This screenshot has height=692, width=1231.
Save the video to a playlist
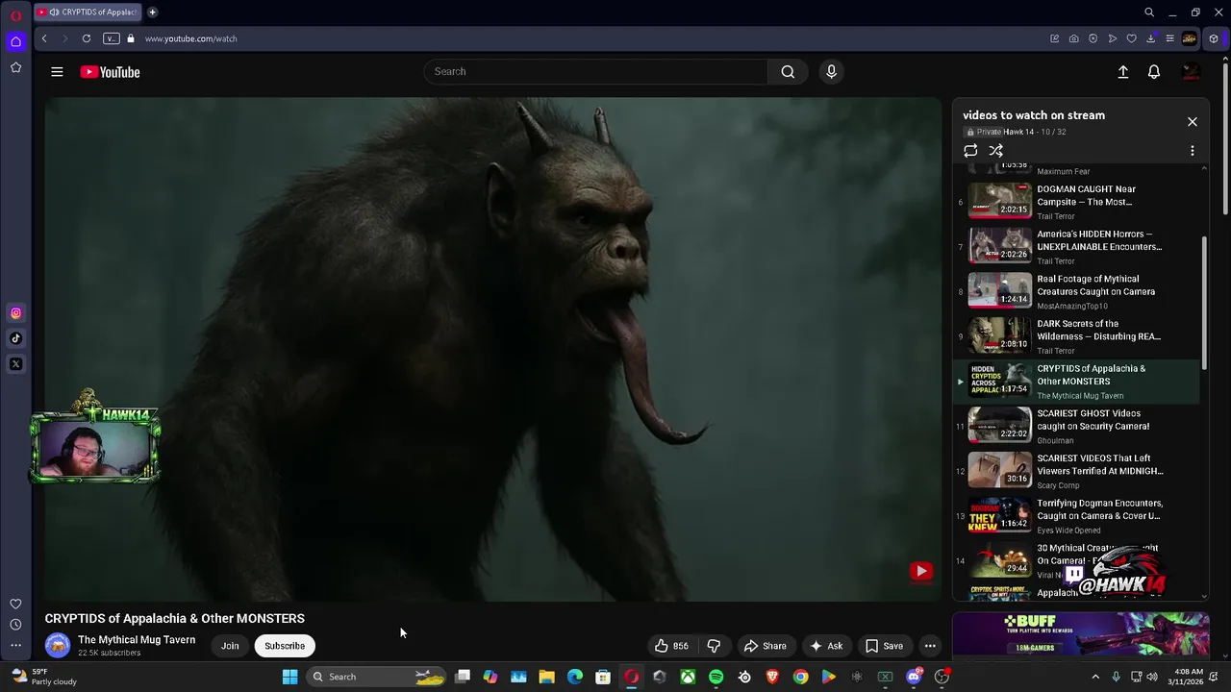[884, 646]
